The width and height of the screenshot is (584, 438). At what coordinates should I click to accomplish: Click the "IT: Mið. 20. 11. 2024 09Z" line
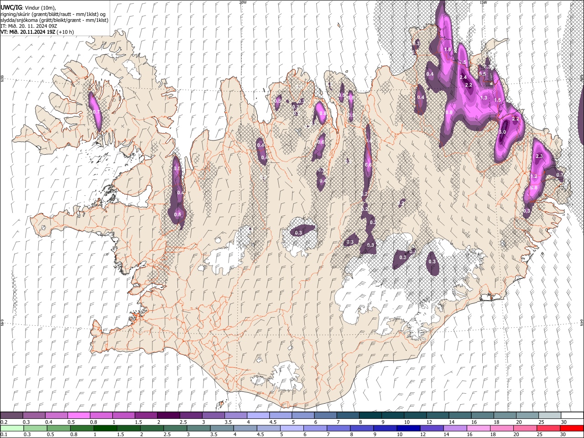coord(29,26)
